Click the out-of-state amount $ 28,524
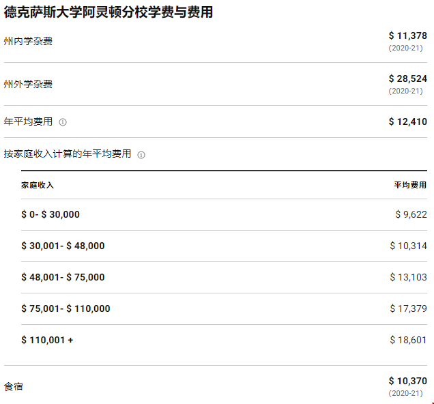 click(407, 78)
